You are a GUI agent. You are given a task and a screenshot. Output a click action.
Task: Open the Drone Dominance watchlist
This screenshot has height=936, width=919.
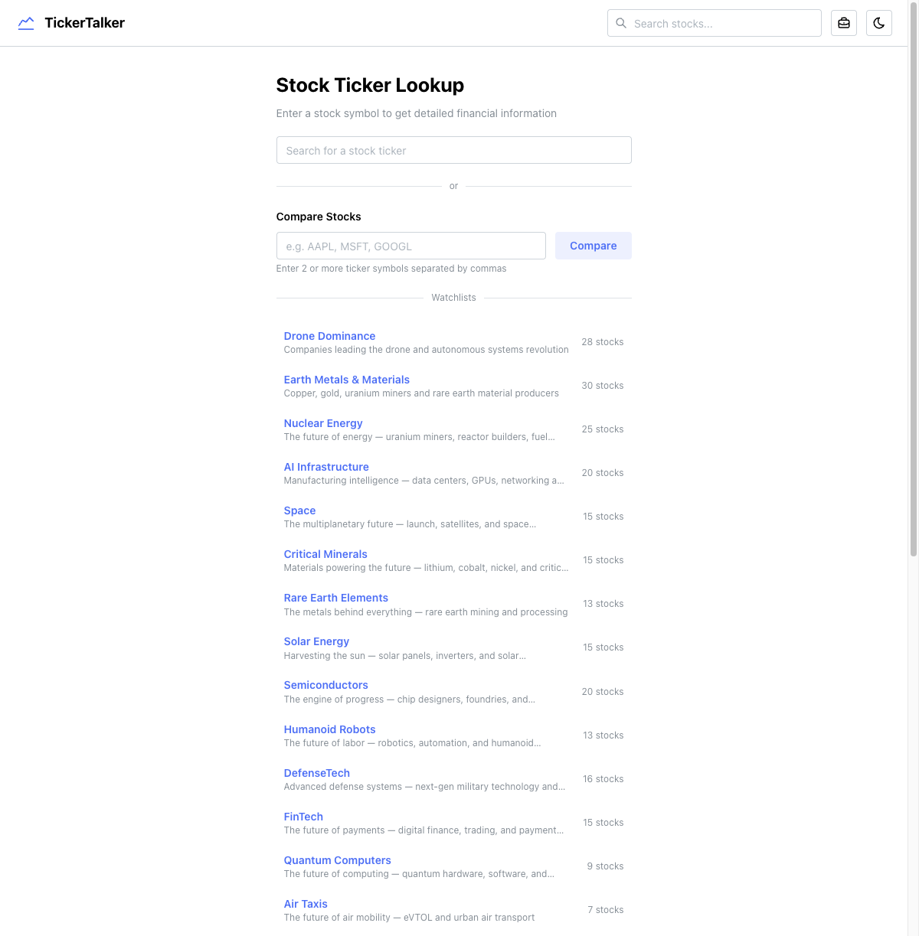point(329,336)
